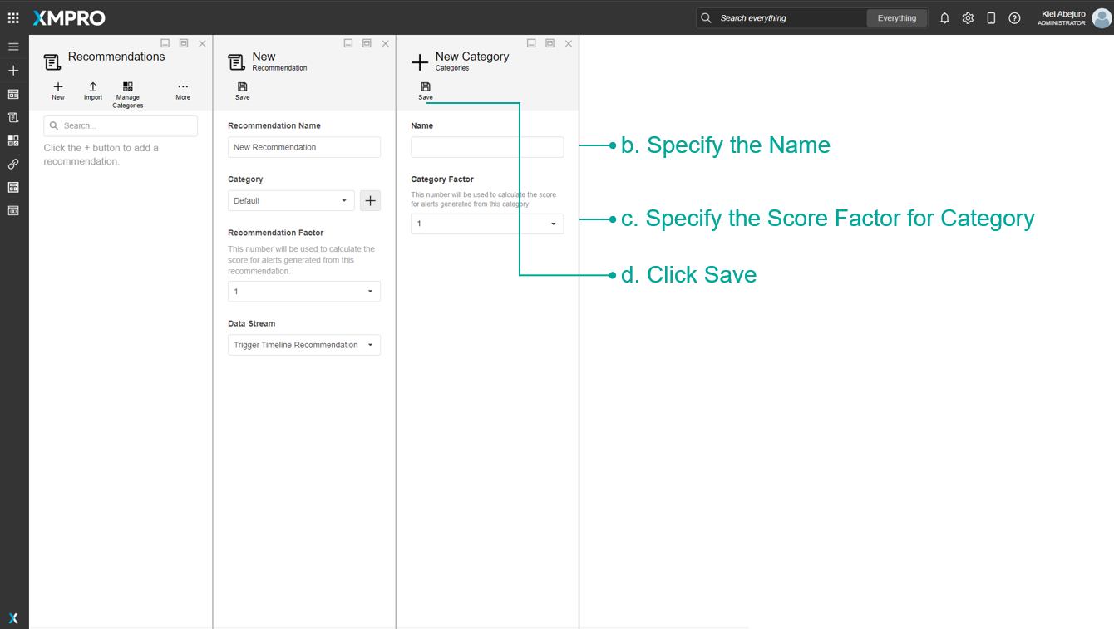Viewport: 1114px width, 629px height.
Task: Click the Recommendation Name text field
Action: tap(303, 147)
